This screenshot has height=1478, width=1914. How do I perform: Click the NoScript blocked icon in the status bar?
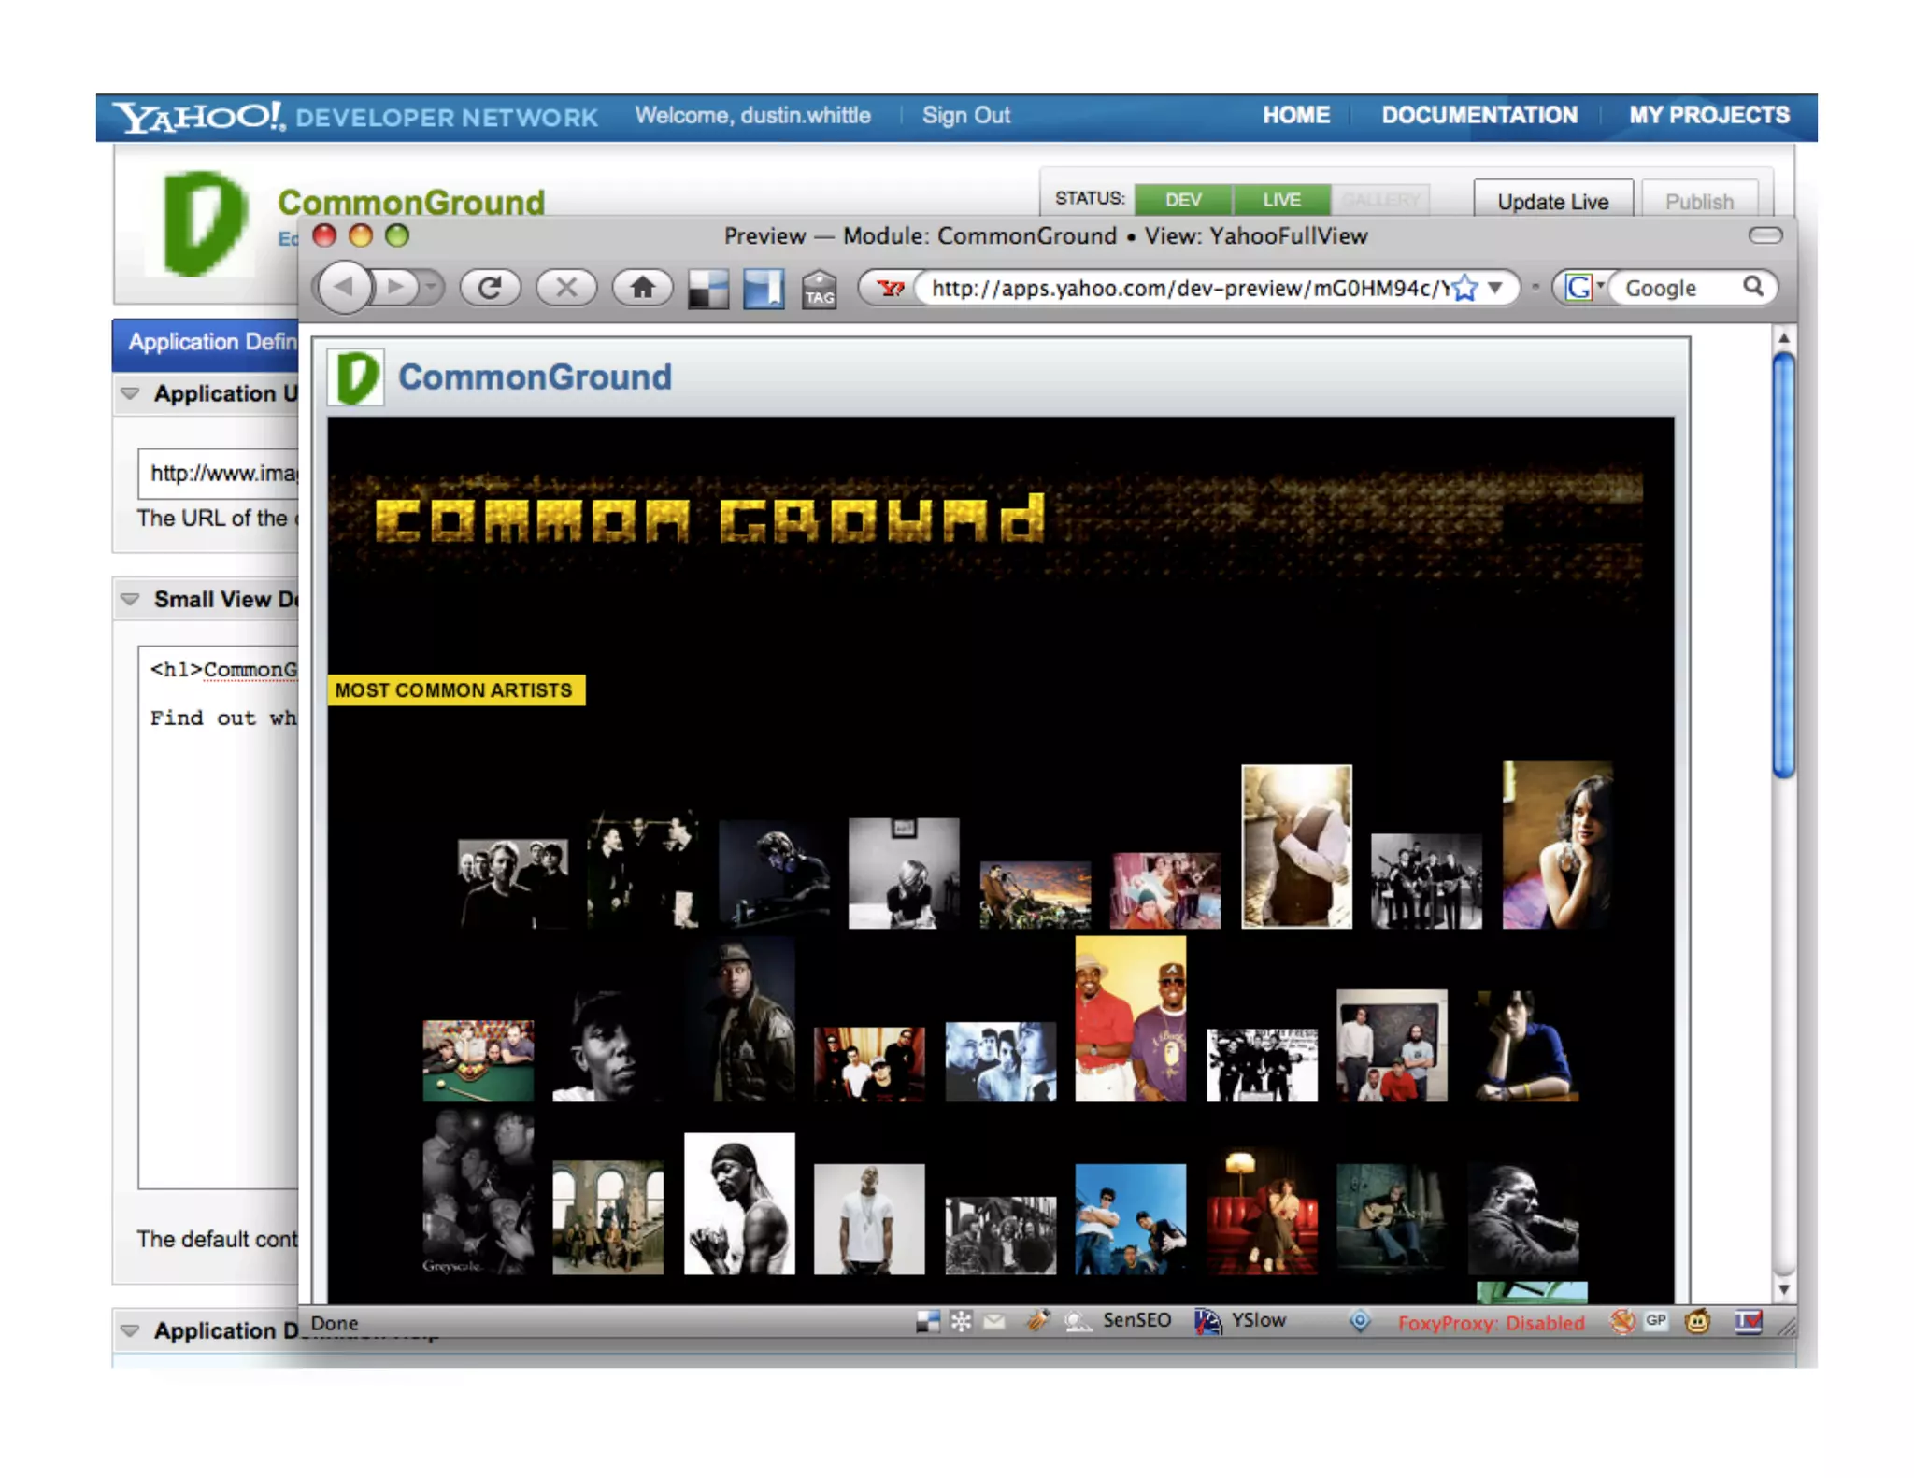pyautogui.click(x=1622, y=1321)
